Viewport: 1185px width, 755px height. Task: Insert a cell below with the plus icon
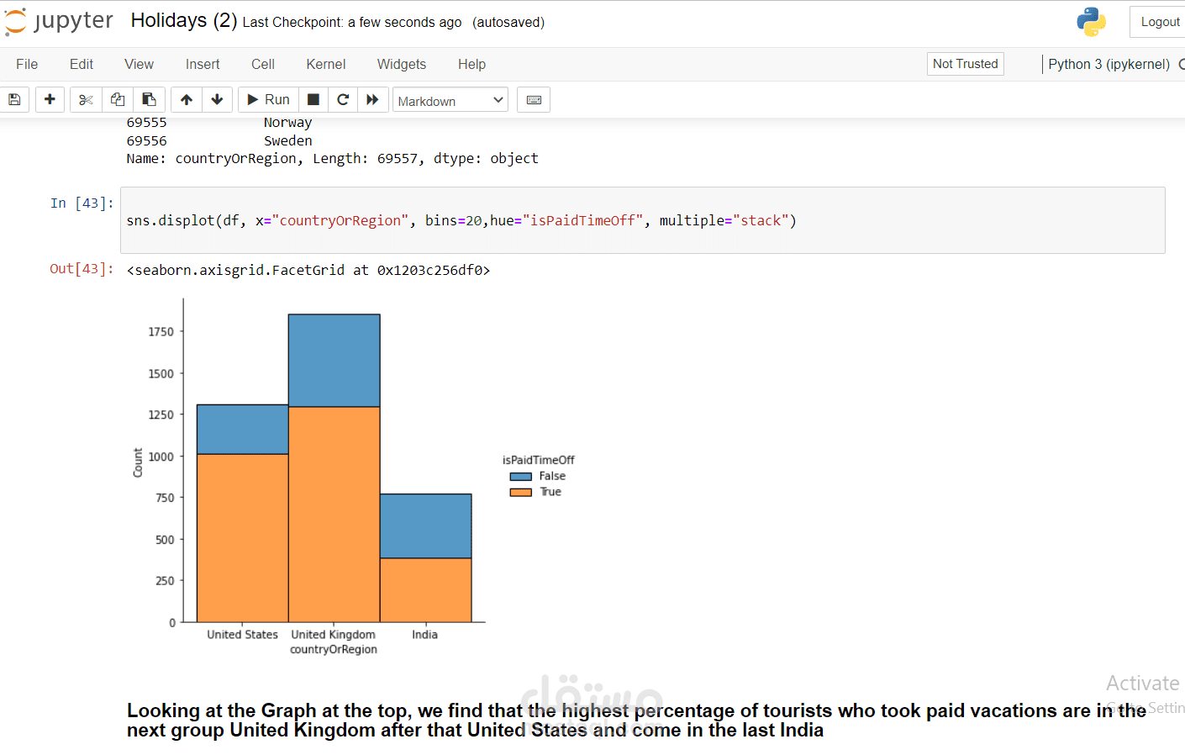click(50, 100)
